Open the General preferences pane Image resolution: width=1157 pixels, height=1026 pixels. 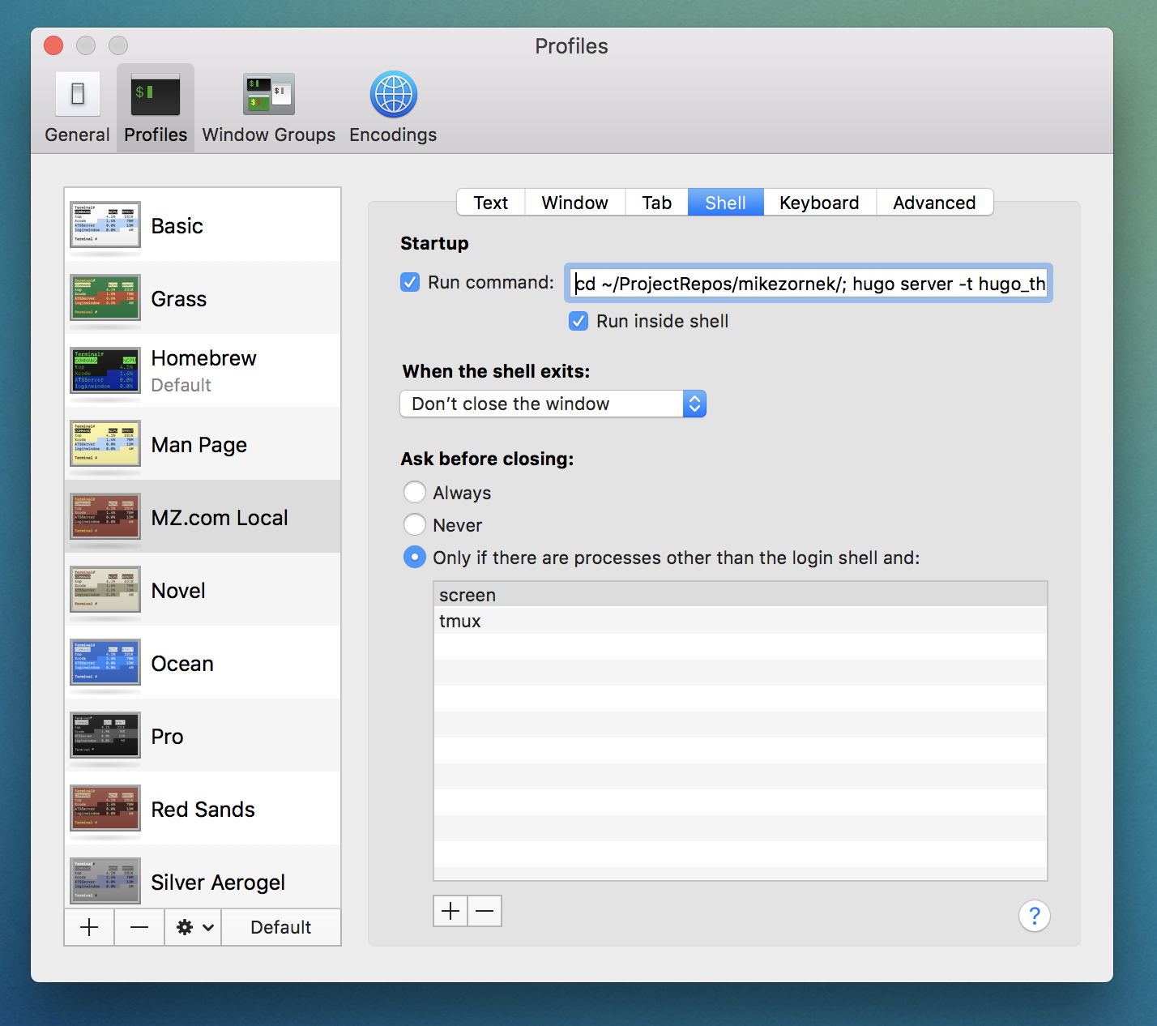pos(77,108)
